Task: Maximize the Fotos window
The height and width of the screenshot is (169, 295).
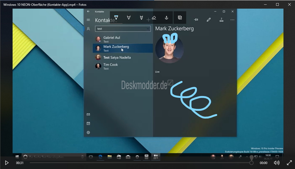Action: tap(277, 4)
